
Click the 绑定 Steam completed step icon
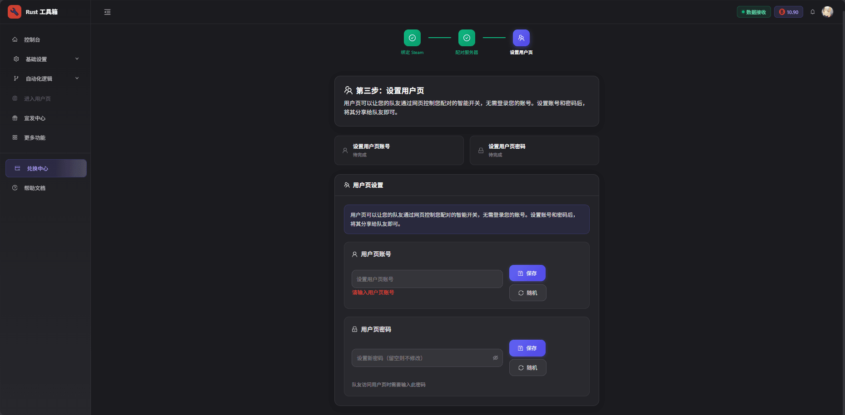click(x=412, y=38)
